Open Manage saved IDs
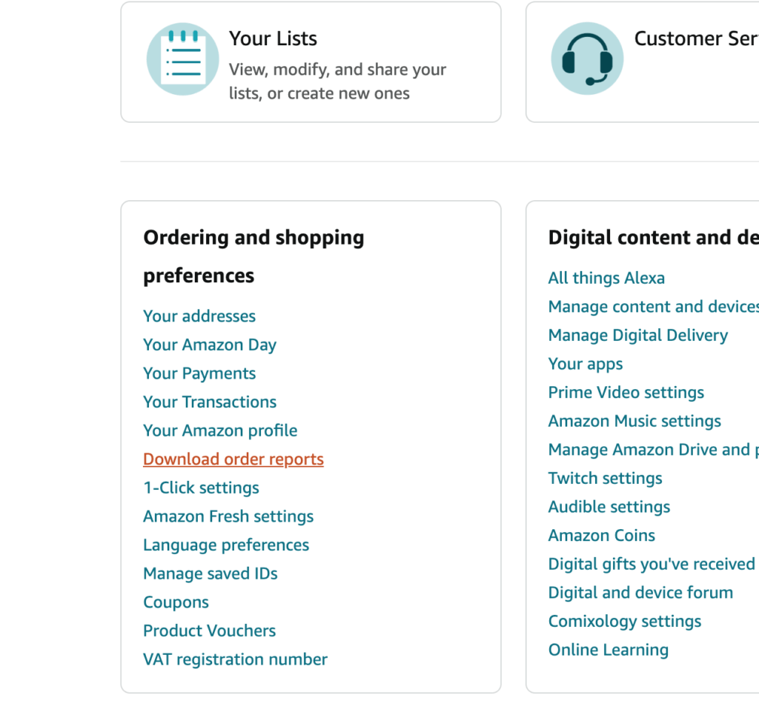 pyautogui.click(x=211, y=573)
